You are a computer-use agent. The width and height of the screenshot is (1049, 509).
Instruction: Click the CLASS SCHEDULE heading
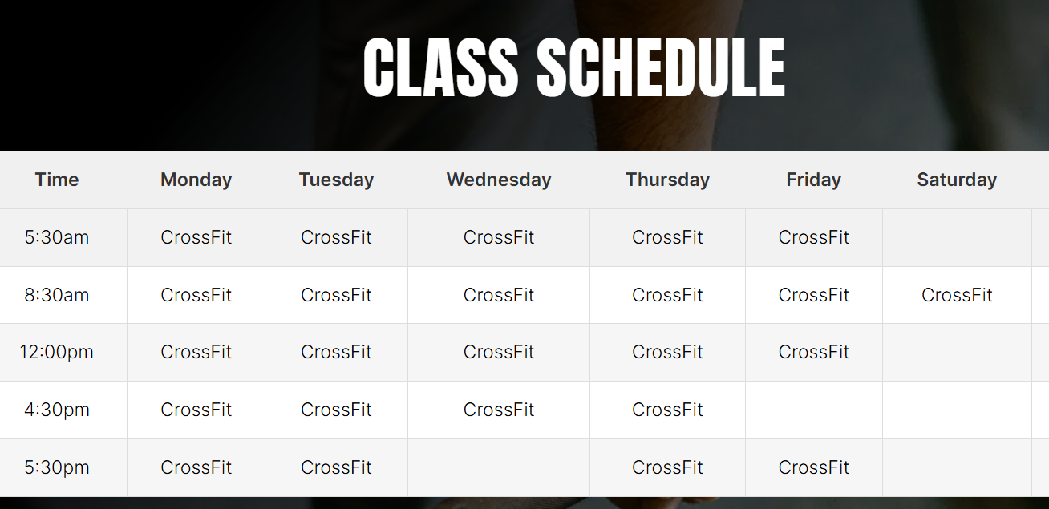click(x=573, y=68)
